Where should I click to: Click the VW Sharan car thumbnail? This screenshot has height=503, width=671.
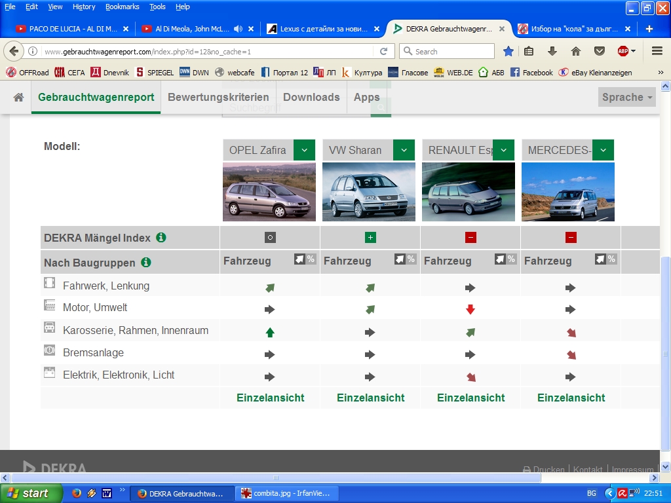(368, 192)
